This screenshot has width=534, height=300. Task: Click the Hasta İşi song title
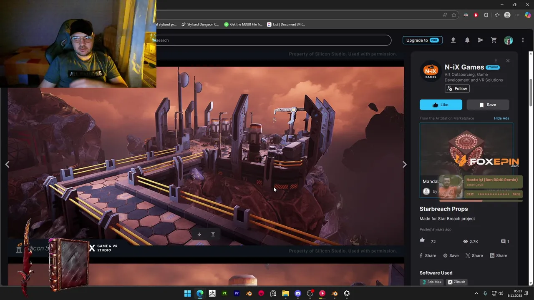tap(492, 180)
